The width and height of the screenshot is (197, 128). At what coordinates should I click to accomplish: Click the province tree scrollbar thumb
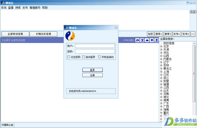[194, 74]
